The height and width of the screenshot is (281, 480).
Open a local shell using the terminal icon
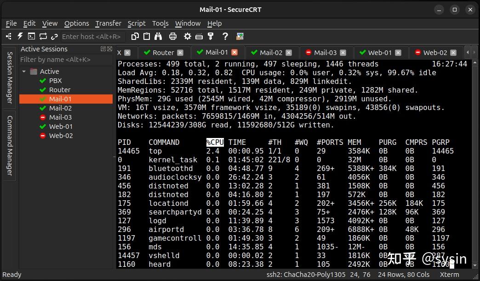point(31,37)
